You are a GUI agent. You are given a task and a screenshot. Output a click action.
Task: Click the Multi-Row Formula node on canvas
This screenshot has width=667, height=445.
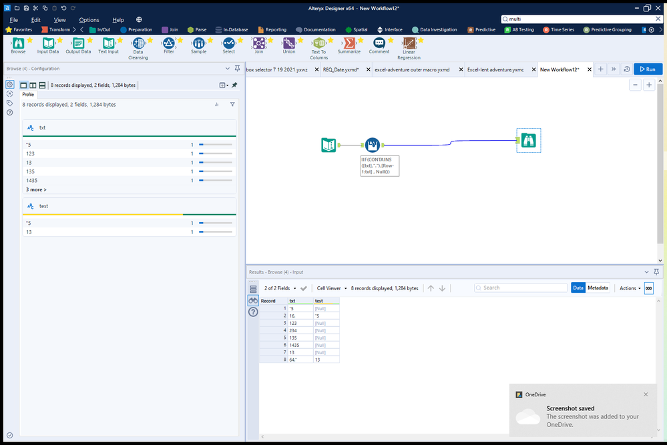tap(372, 145)
